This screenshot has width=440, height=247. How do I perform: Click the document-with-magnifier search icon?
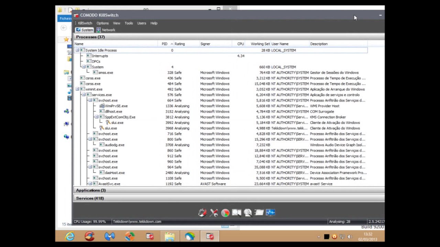click(x=248, y=213)
